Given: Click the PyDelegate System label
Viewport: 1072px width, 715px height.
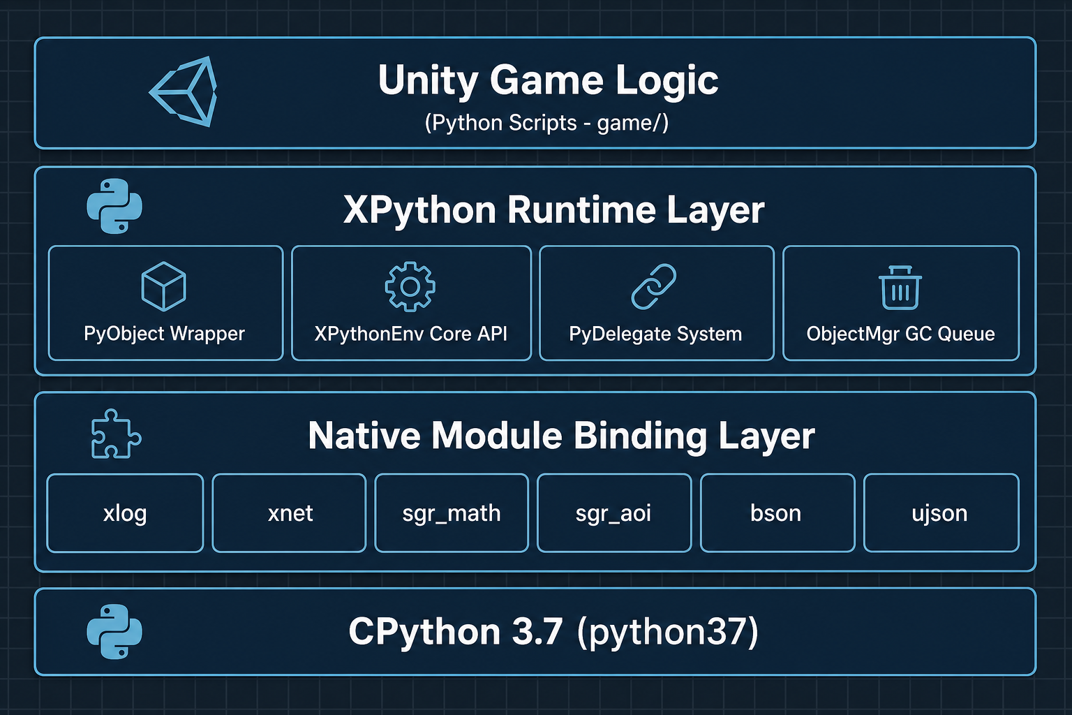Looking at the screenshot, I should (655, 334).
